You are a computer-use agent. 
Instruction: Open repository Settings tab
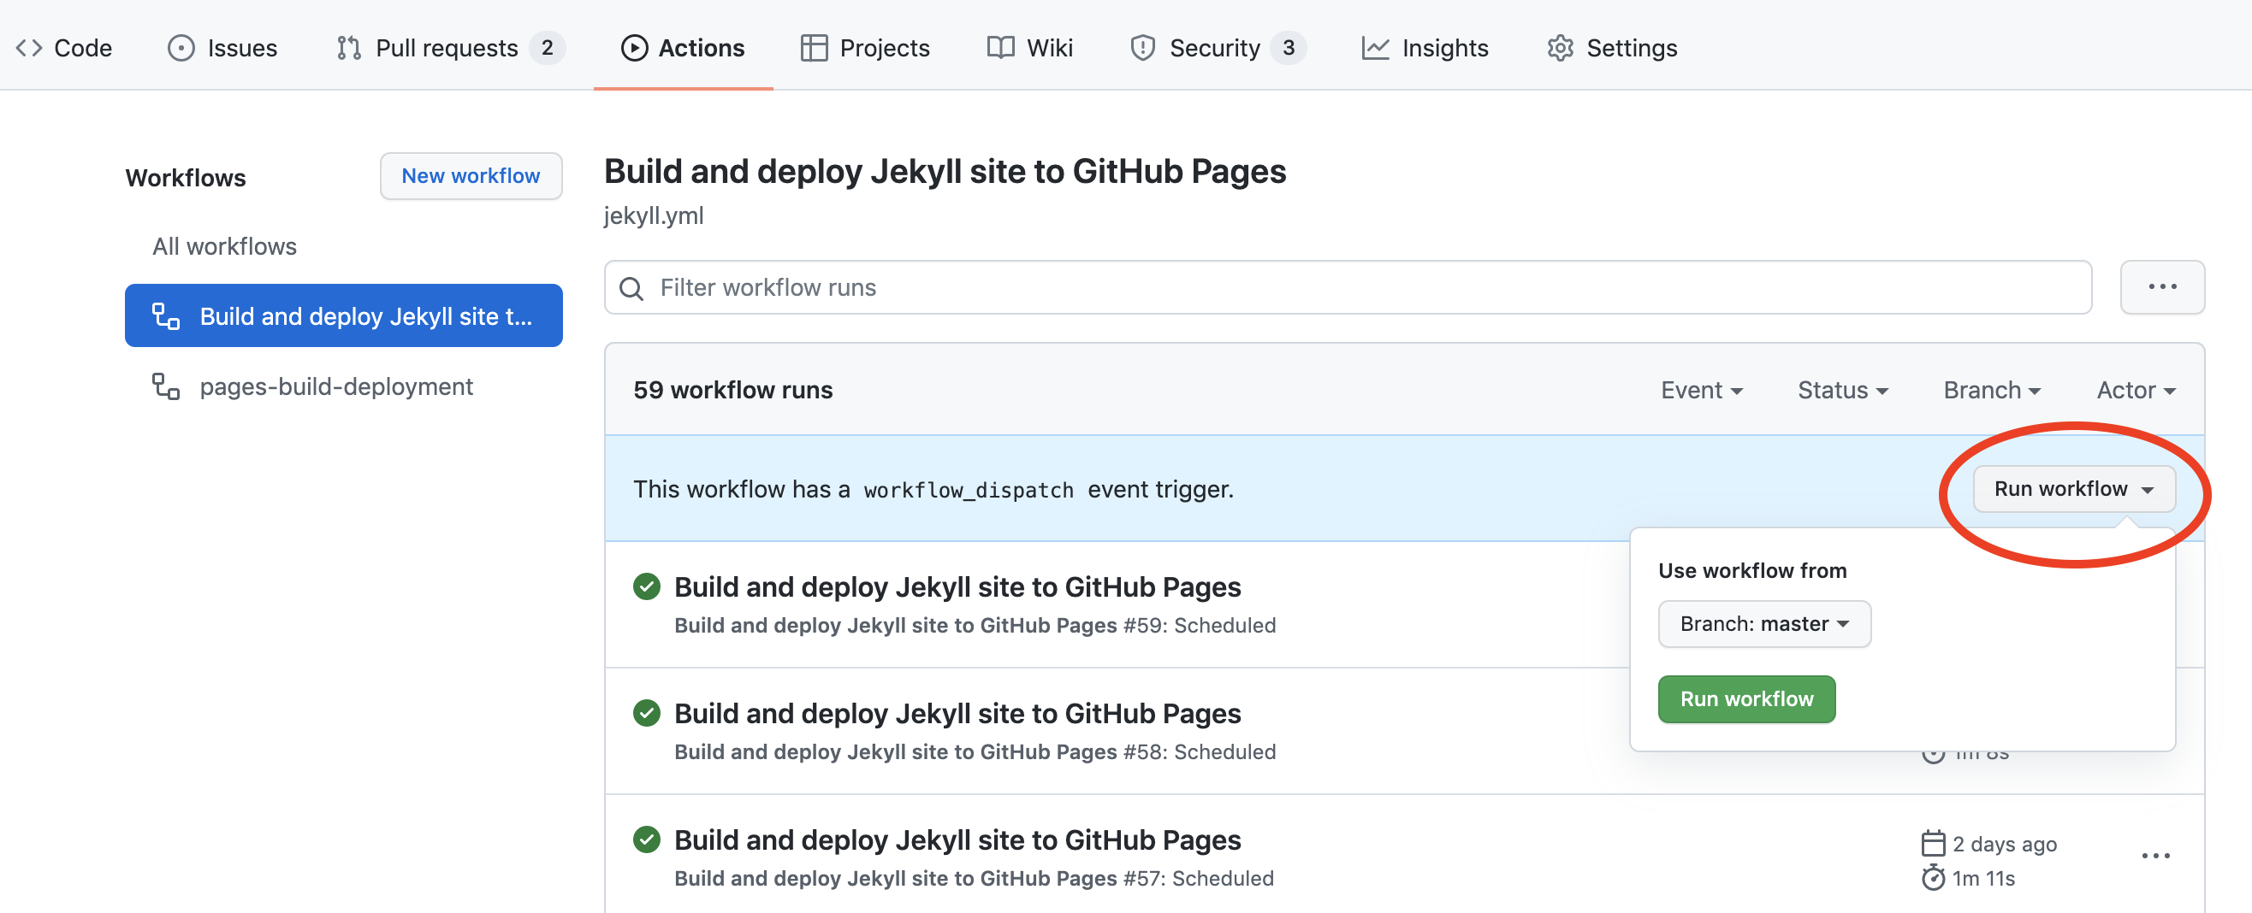point(1611,48)
